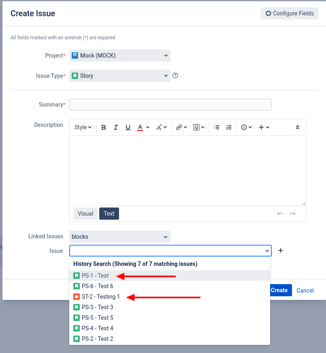The height and width of the screenshot is (353, 326).
Task: Insert a bulleted list
Action: [217, 127]
